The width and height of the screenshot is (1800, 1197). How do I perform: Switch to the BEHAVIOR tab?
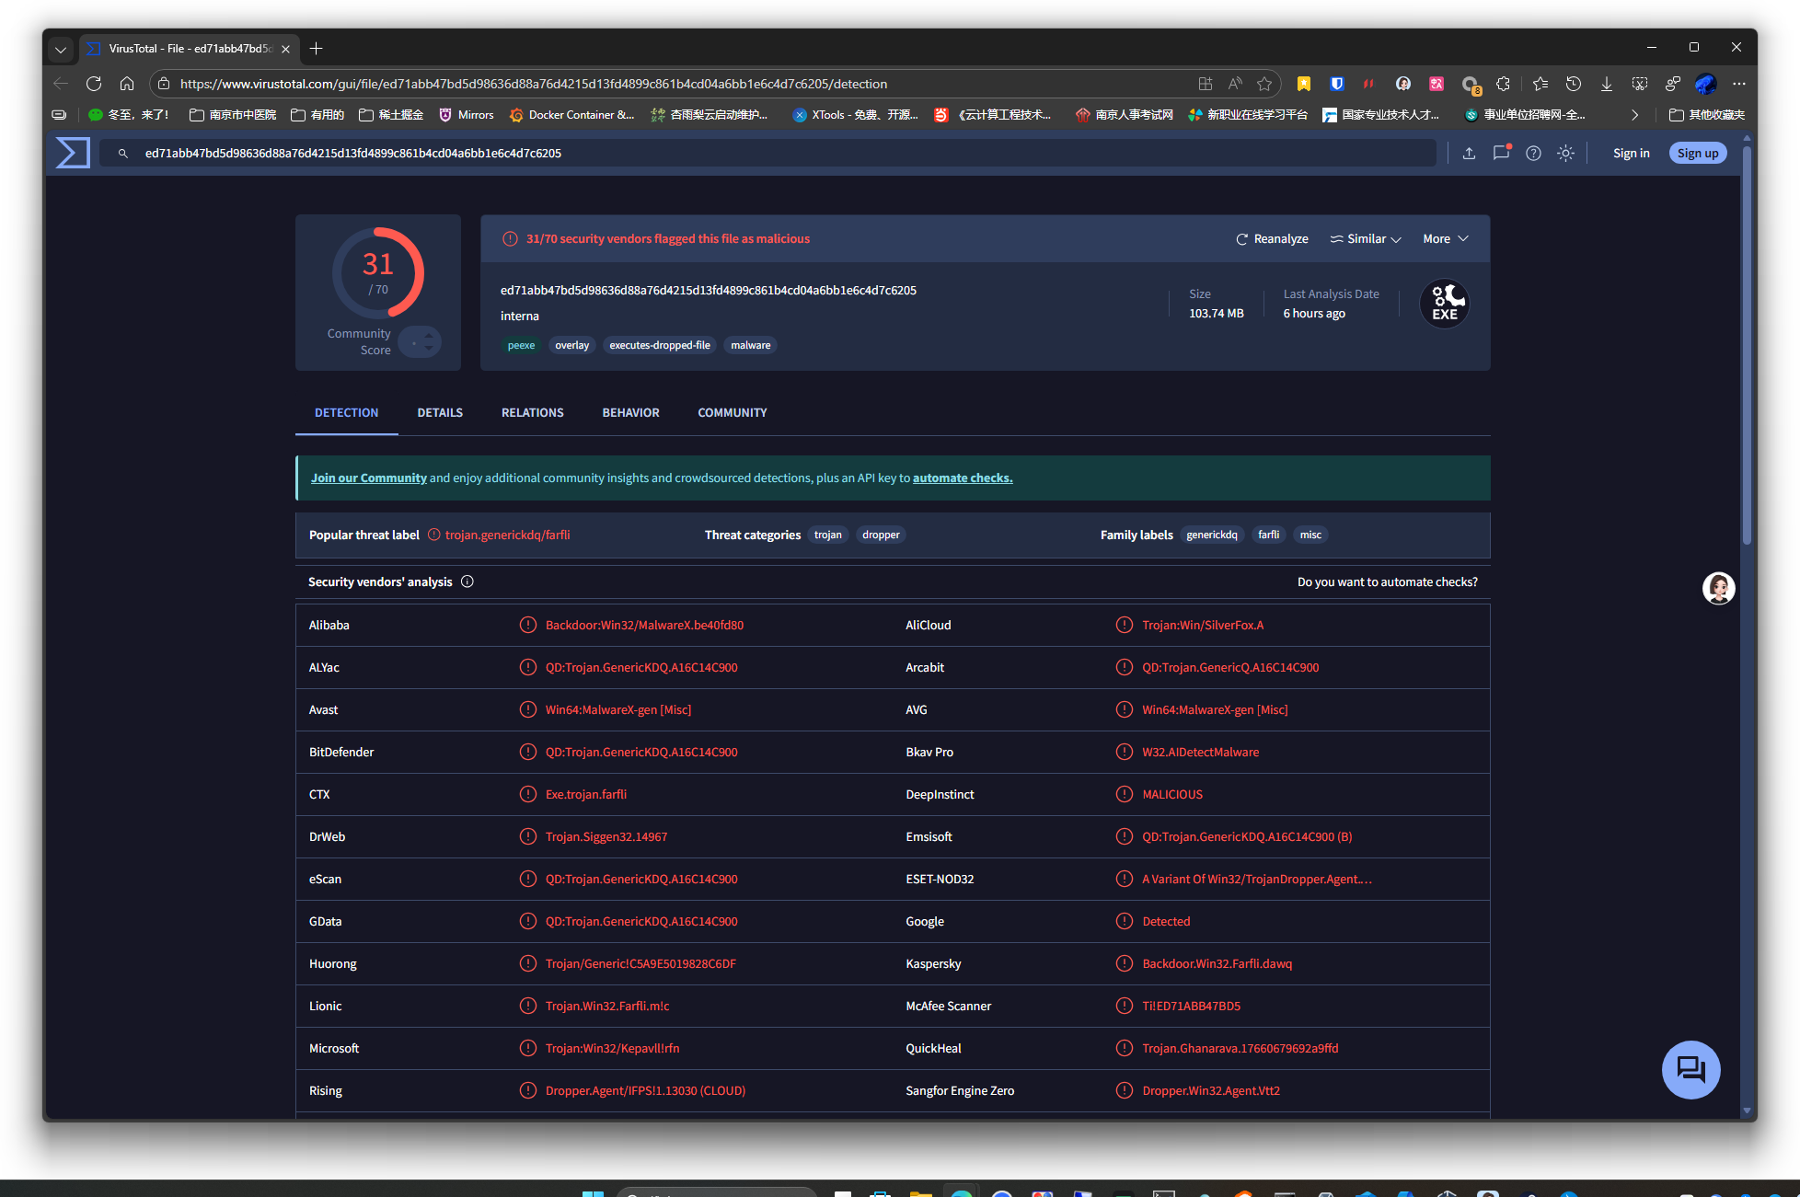point(630,413)
